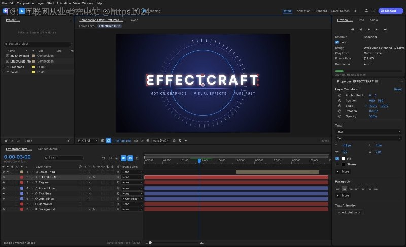Open the File menu
This screenshot has width=406, height=247.
tap(5, 3)
